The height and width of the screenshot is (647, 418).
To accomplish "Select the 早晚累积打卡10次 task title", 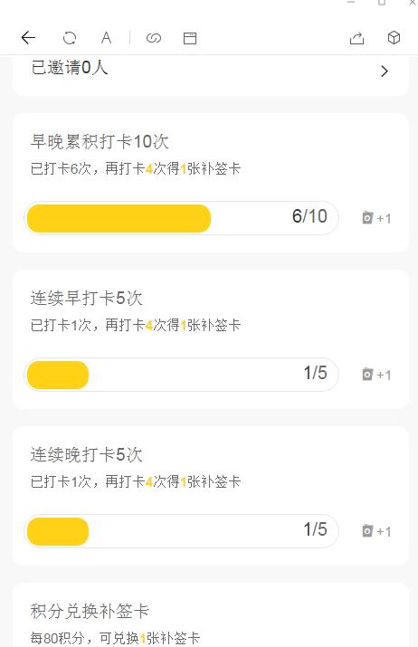I will point(100,141).
